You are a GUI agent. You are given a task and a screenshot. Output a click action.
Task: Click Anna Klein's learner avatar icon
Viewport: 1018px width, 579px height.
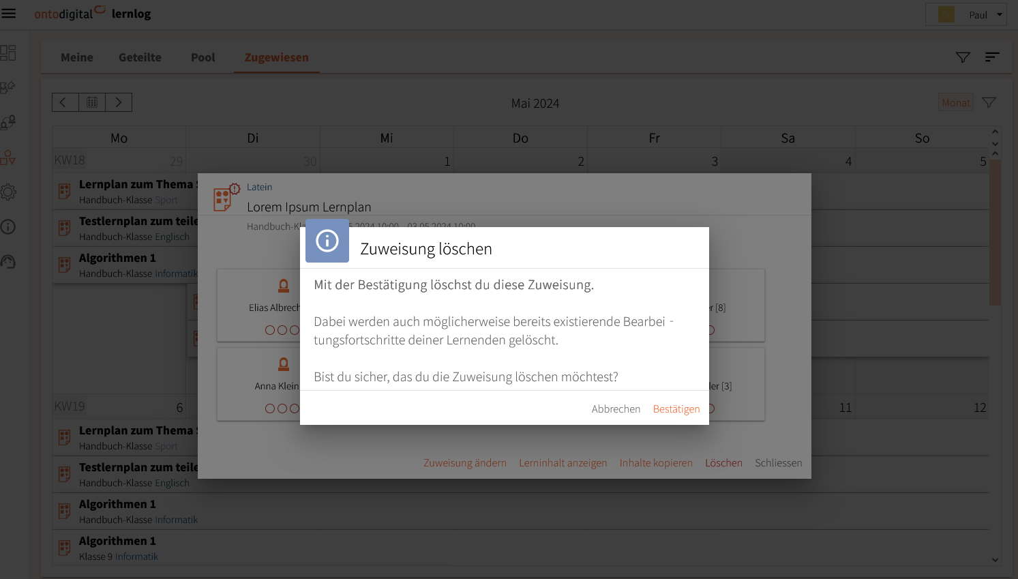coord(284,364)
